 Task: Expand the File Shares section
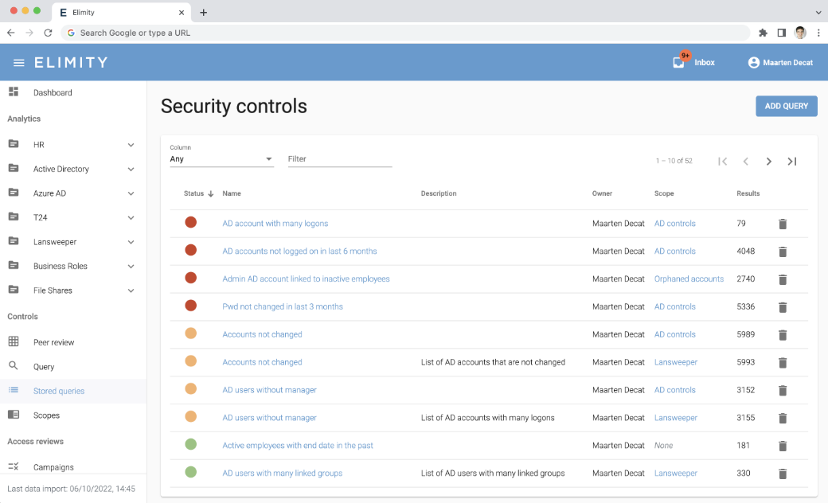tap(131, 290)
